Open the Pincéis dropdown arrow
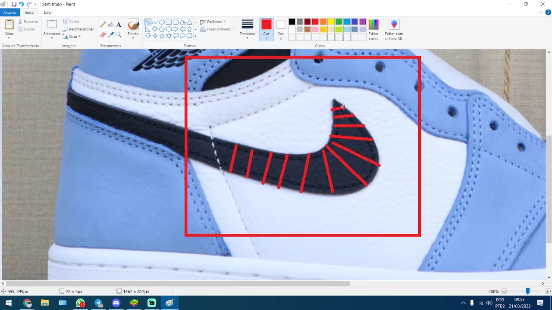 coord(133,38)
